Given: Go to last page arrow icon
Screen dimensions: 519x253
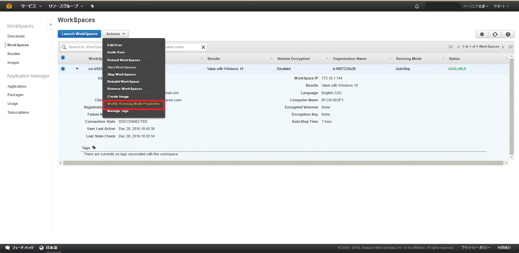Looking at the screenshot, I should point(511,47).
